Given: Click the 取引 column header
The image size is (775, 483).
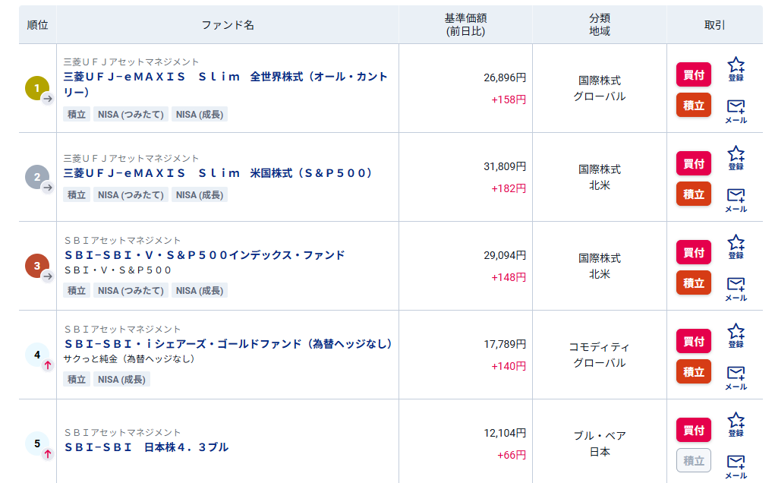Looking at the screenshot, I should 715,25.
